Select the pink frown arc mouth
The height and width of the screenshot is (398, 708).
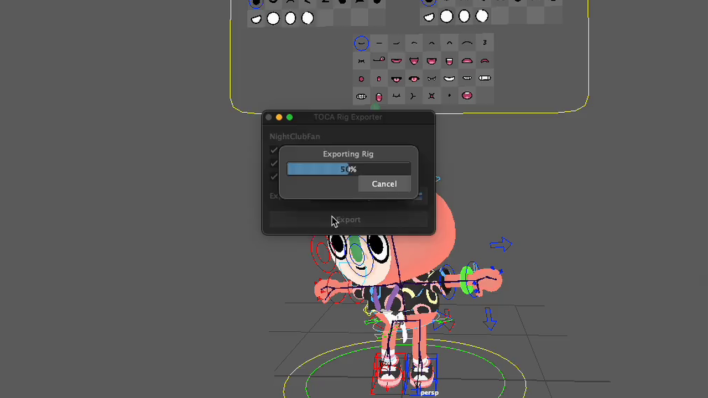point(485,61)
